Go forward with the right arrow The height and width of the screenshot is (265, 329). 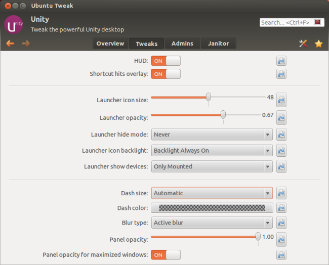(26, 43)
